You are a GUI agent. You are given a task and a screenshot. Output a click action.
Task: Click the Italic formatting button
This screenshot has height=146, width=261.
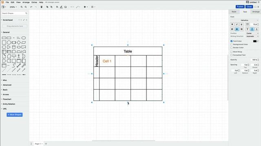pos(237,24)
